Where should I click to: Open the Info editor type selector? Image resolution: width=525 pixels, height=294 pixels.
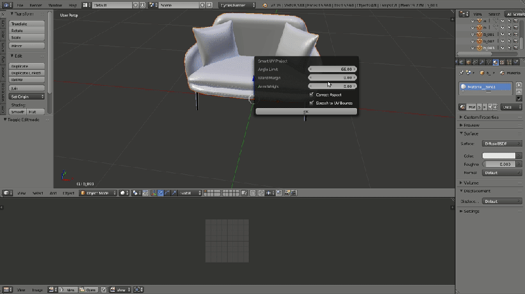click(x=7, y=5)
